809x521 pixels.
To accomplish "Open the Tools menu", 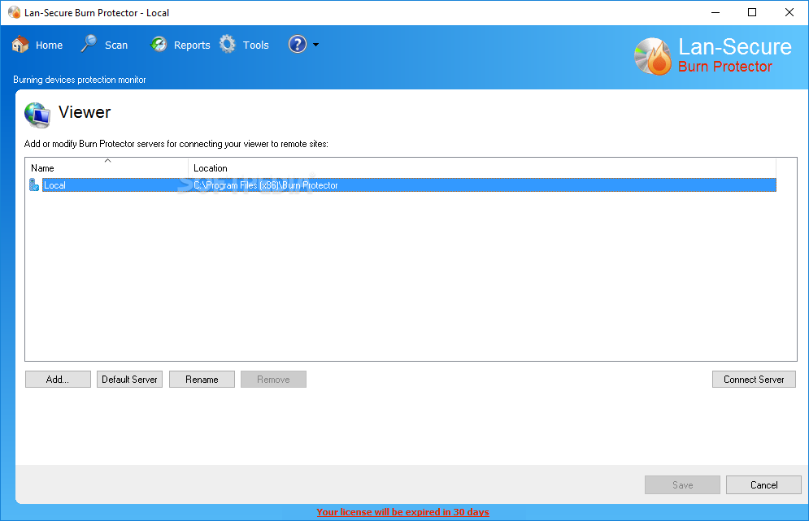I will click(256, 46).
